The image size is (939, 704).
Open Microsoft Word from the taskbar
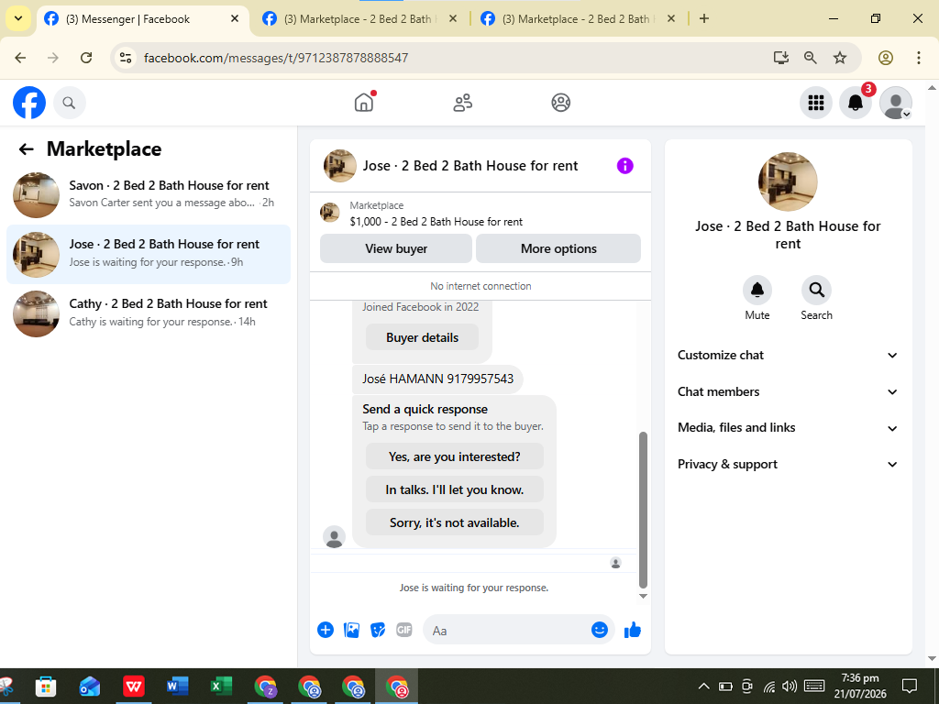[x=178, y=686]
